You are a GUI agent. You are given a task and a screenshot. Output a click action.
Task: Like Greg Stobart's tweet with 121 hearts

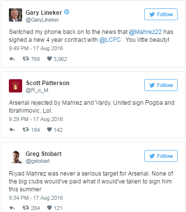[x=49, y=208]
